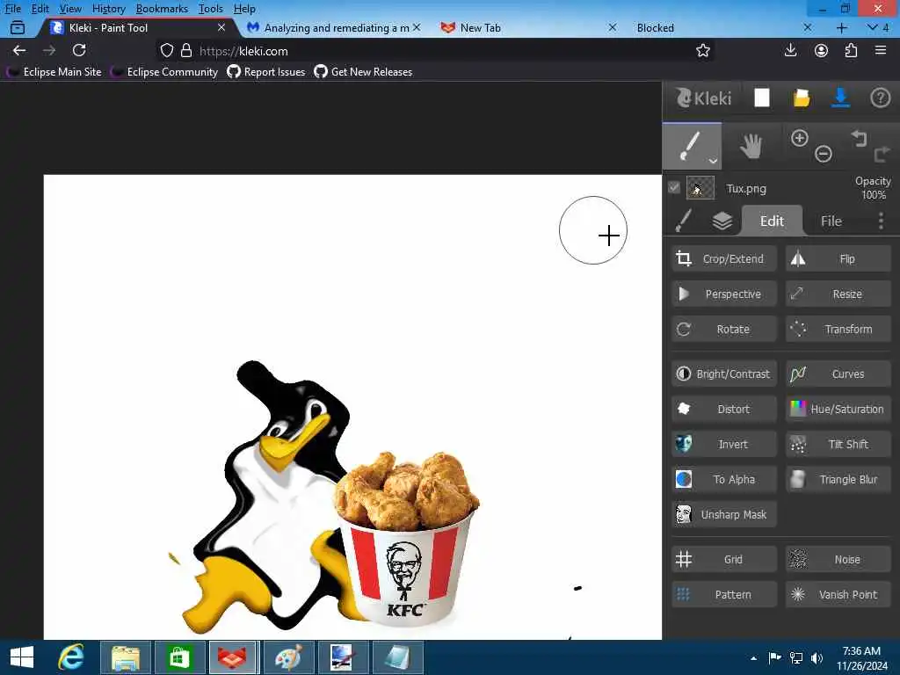Reload the current page
This screenshot has width=900, height=675.
79,50
